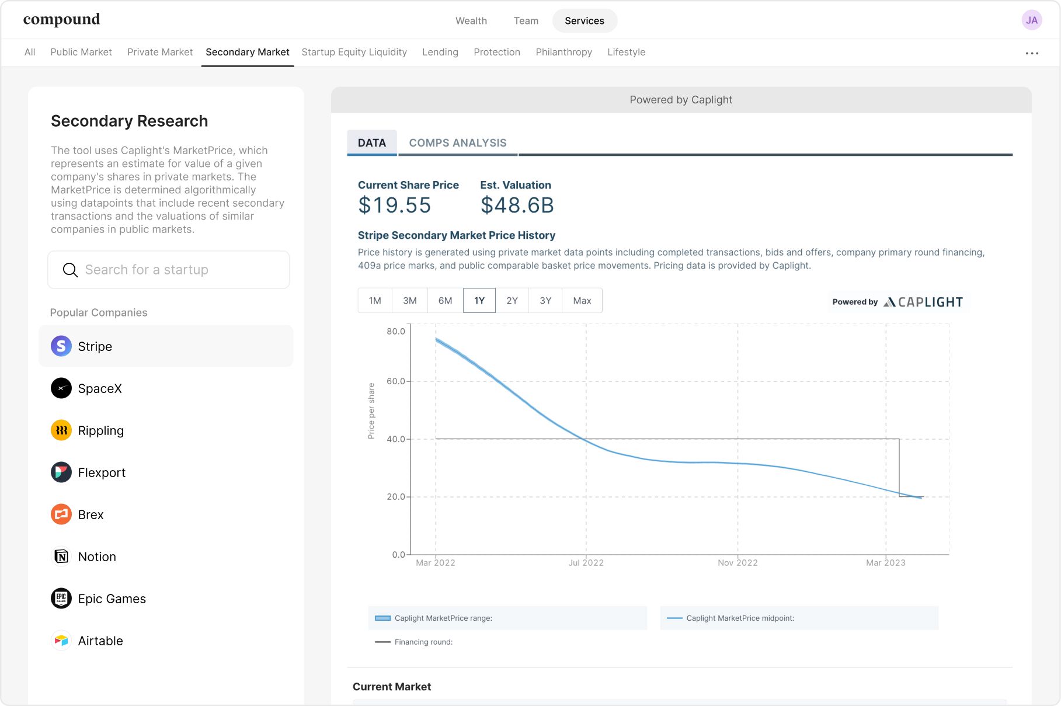Viewport: 1061px width, 706px height.
Task: Select the Max time range
Action: point(582,301)
